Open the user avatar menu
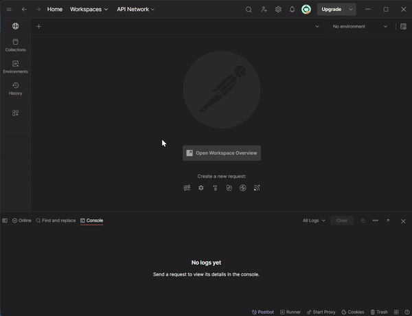Screen dimensions: 412x316 coord(306,10)
